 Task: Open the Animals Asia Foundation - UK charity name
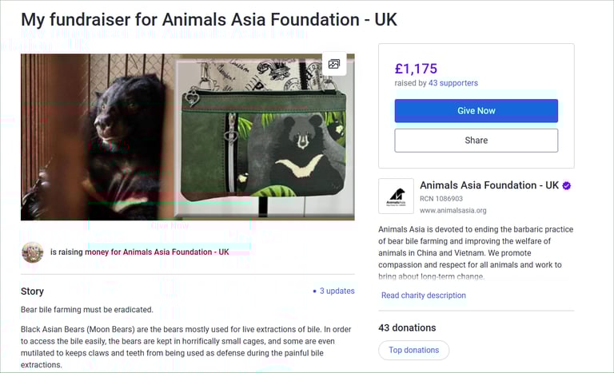(489, 185)
